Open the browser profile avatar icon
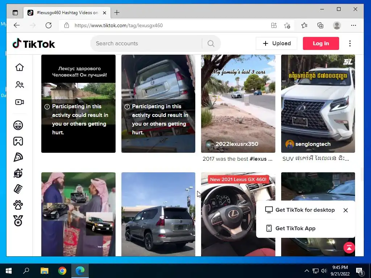The image size is (371, 278). (x=337, y=25)
